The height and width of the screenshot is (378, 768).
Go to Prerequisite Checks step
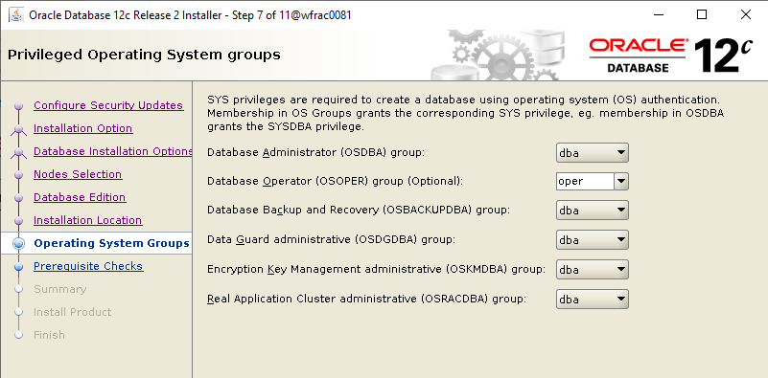pyautogui.click(x=88, y=266)
